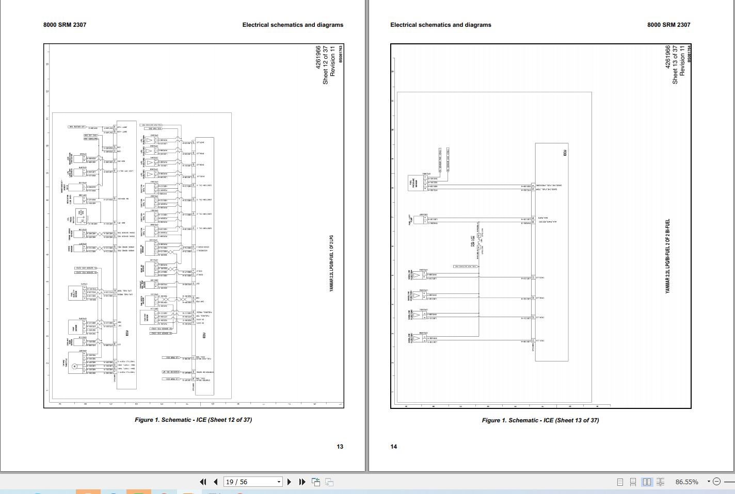The image size is (735, 494).
Task: Jump to the last page
Action: (x=302, y=482)
